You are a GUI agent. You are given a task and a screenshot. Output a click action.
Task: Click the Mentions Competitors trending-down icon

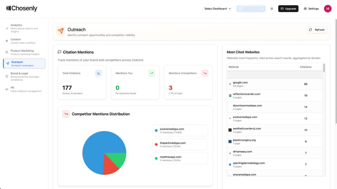coord(205,73)
